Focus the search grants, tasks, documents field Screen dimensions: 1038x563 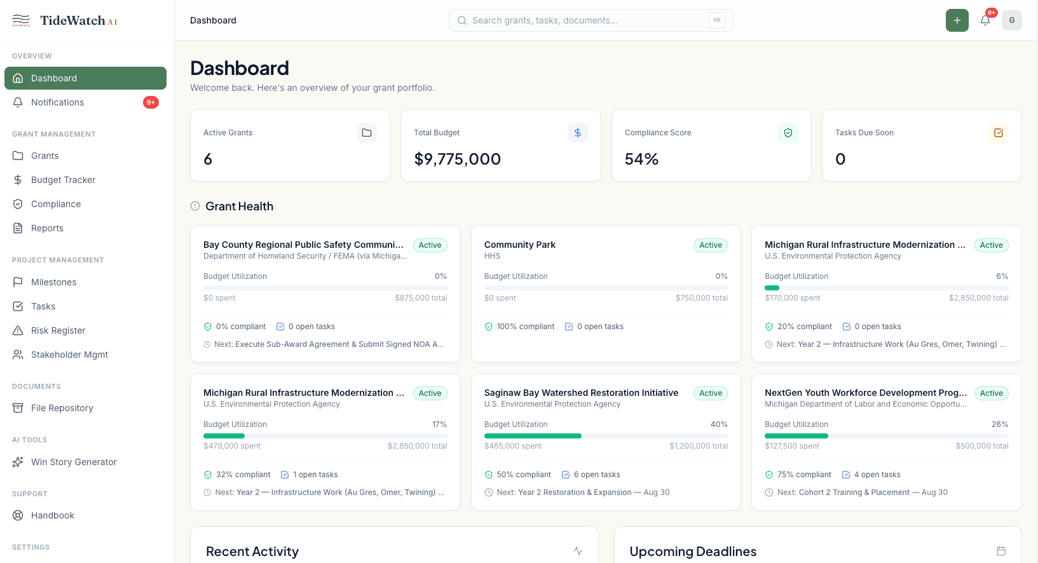point(591,20)
